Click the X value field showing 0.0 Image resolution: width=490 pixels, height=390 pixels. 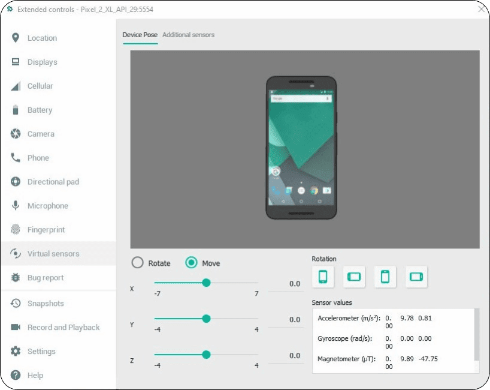[286, 284]
